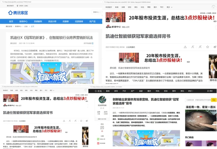Open the 新闻中心 tab in blue nav bar
This screenshot has height=149, width=217.
pos(23,21)
